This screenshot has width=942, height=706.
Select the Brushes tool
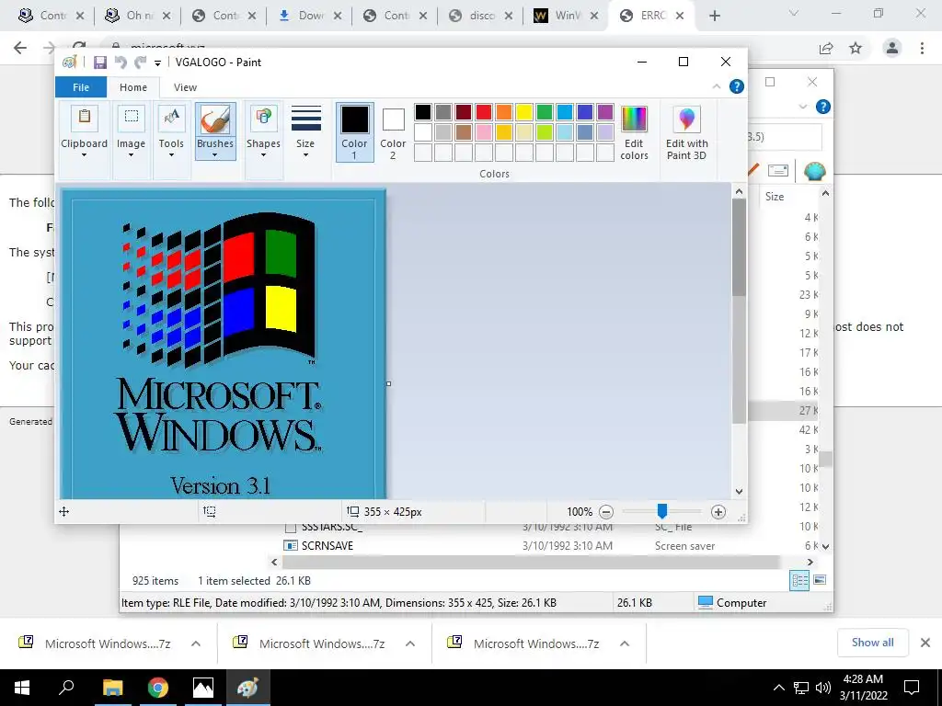(x=215, y=120)
